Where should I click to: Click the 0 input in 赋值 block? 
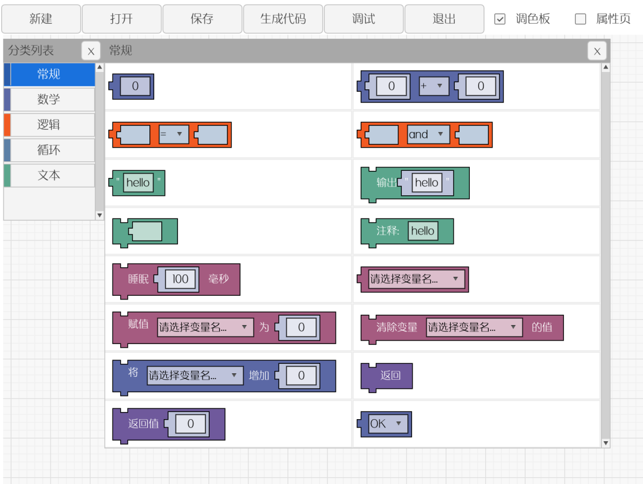tap(301, 327)
